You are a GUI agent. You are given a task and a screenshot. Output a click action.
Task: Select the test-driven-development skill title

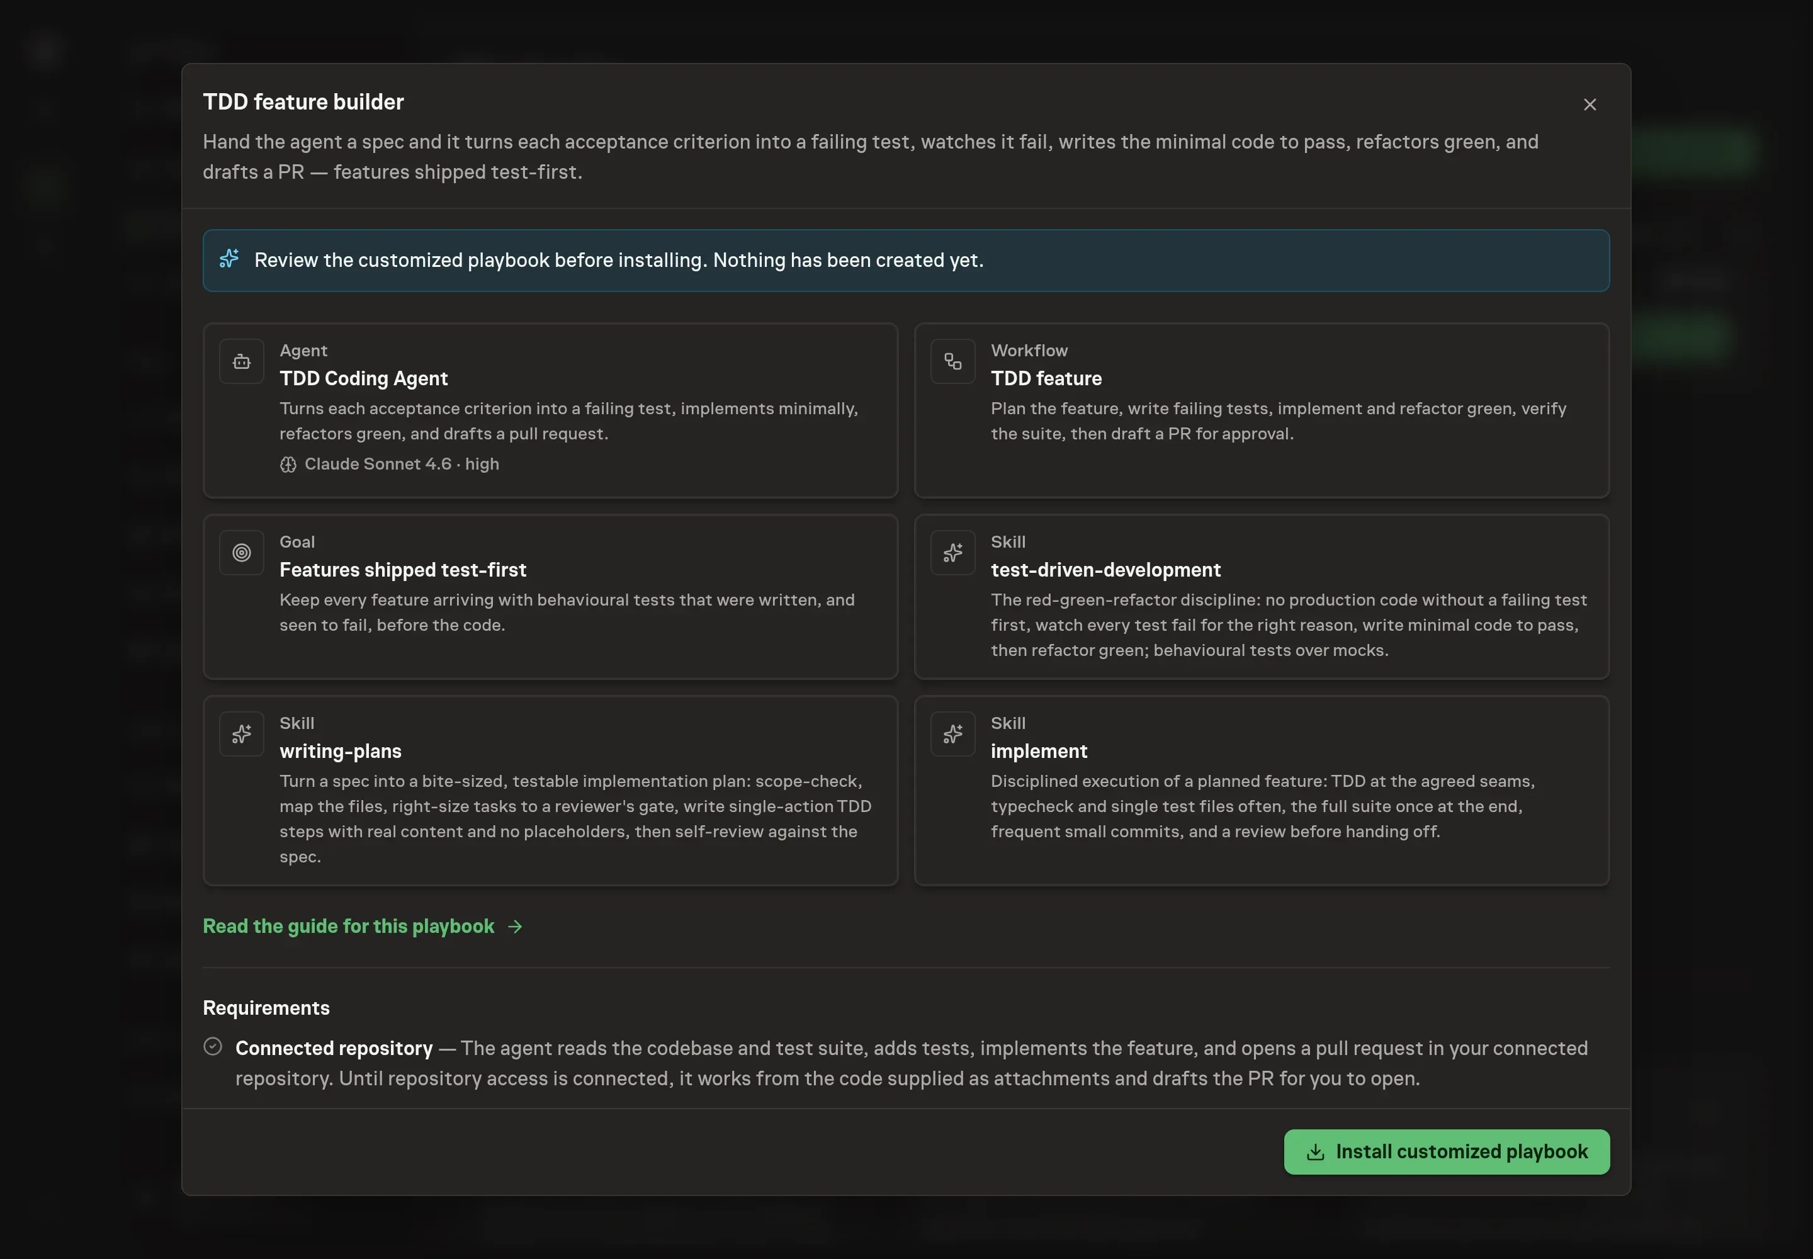(1105, 570)
